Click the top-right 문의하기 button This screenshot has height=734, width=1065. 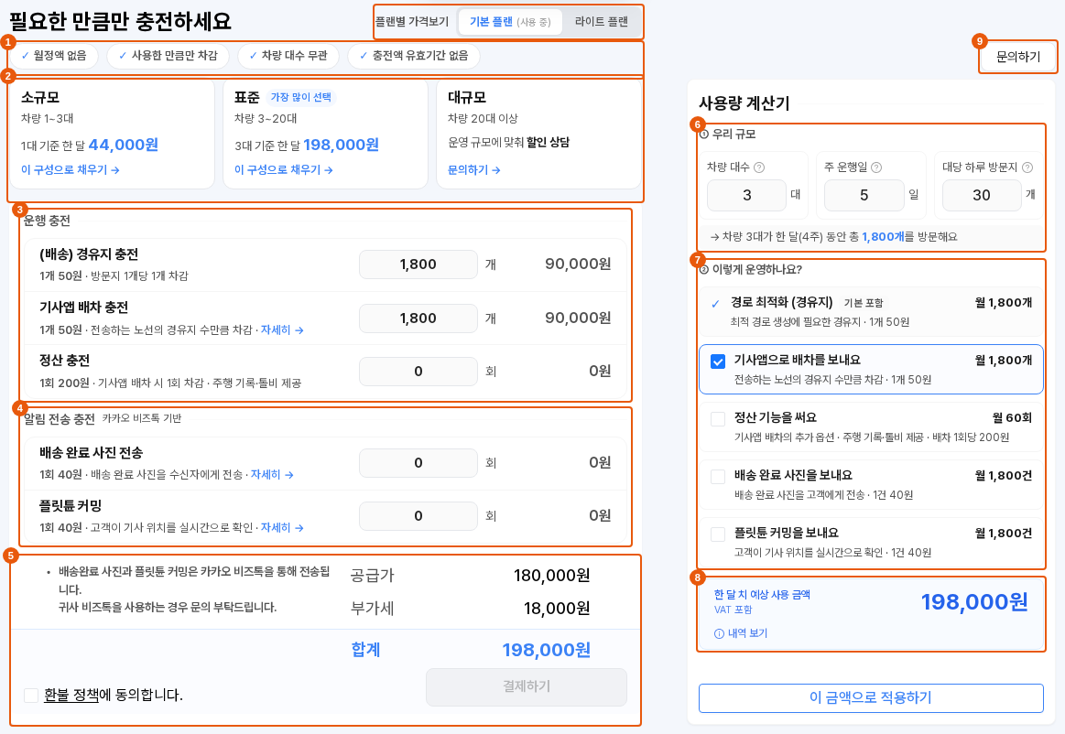click(x=1017, y=57)
